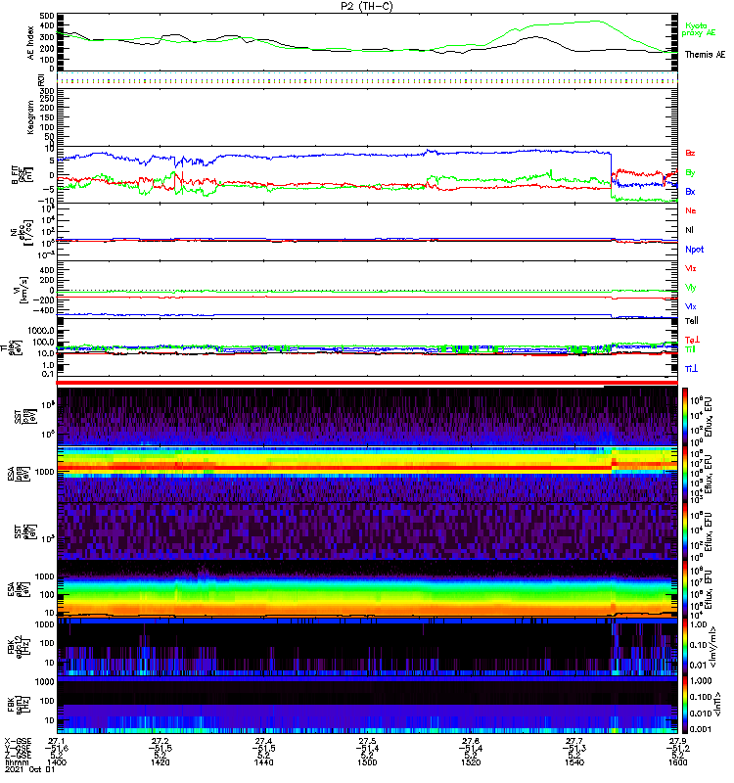Click the 250 tick on the Keogram axis
This screenshot has height=783, width=734.
(47, 100)
